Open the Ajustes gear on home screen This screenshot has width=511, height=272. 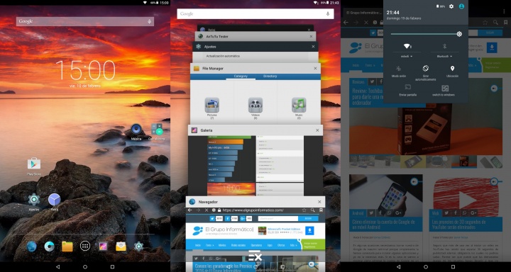(34, 200)
